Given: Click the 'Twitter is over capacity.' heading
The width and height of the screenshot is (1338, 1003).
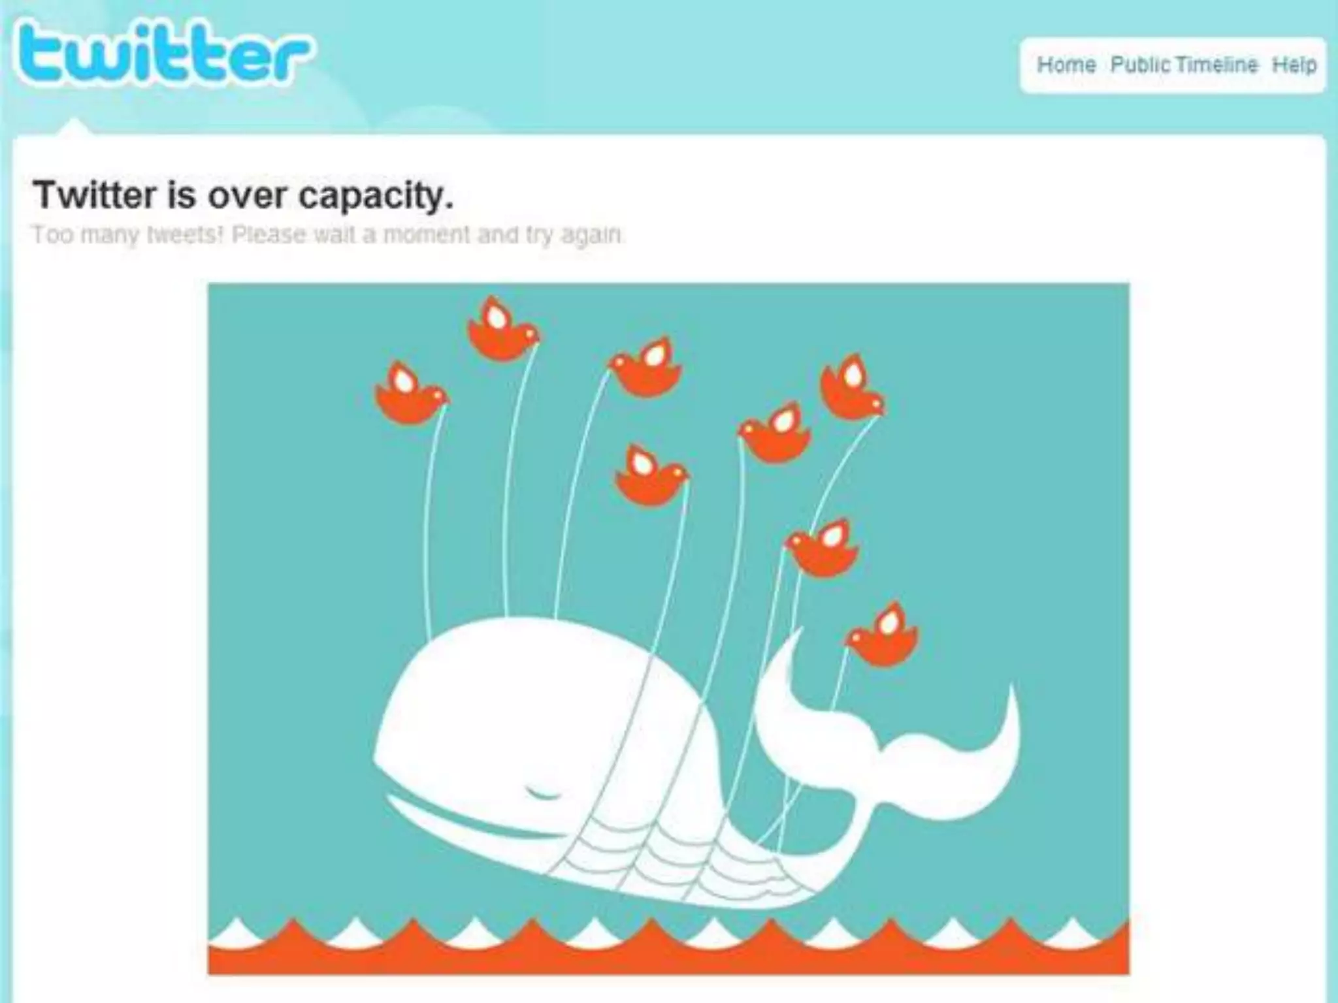Looking at the screenshot, I should point(243,195).
